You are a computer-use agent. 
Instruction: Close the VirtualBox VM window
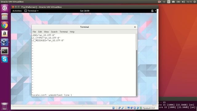(x=13, y=7)
